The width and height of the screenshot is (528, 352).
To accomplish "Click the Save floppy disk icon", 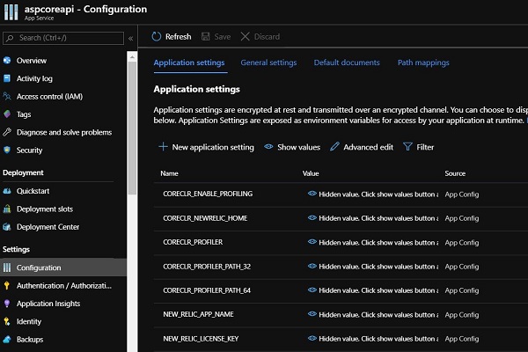I will click(205, 36).
